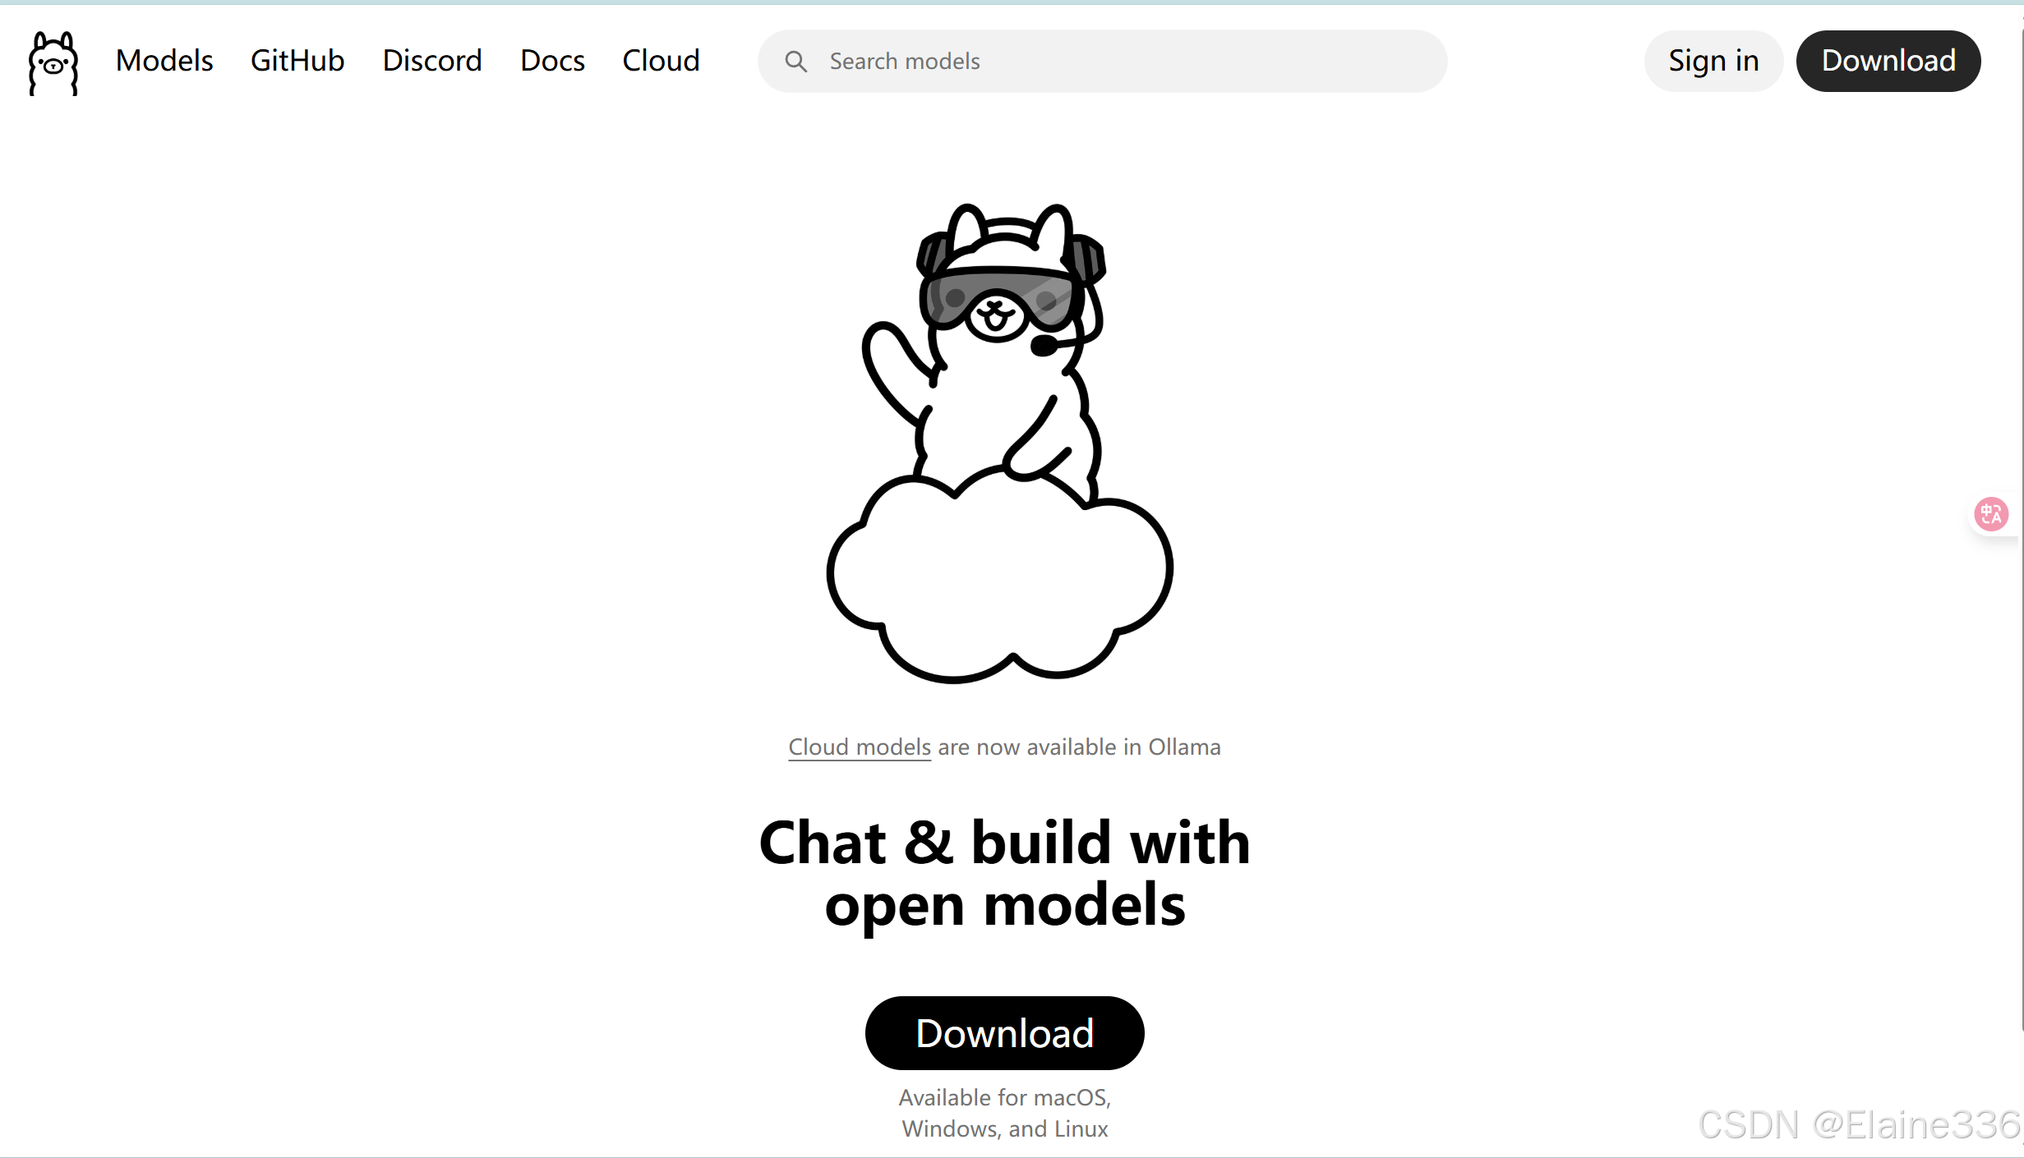The width and height of the screenshot is (2024, 1158).
Task: Click the search magnifier icon
Action: tap(795, 62)
